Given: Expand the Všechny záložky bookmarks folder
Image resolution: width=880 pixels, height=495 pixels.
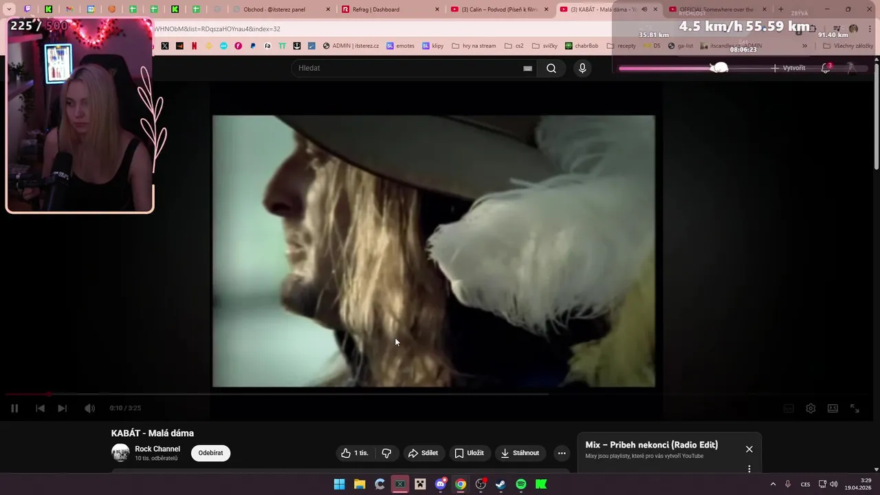Looking at the screenshot, I should point(848,46).
